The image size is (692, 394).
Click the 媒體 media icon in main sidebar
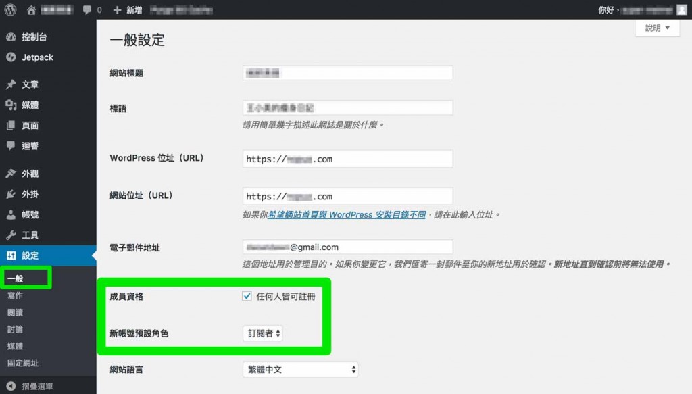pos(11,105)
